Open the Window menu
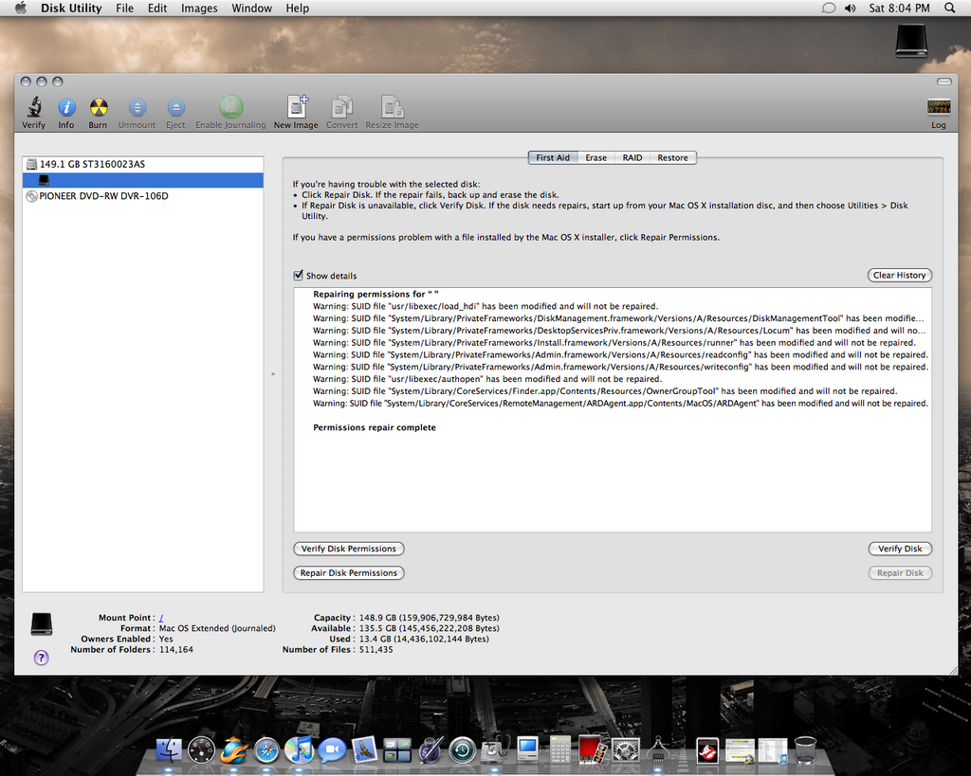The image size is (971, 776). [x=251, y=8]
